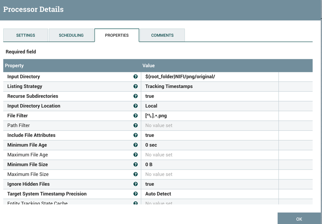Switch to the Settings tab
The image size is (322, 224).
[26, 35]
